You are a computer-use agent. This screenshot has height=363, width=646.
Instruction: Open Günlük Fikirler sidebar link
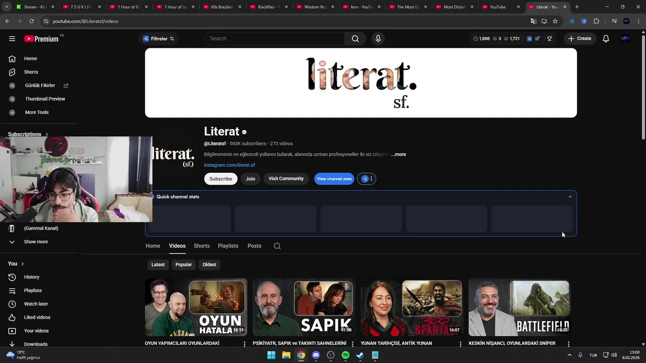pos(40,86)
